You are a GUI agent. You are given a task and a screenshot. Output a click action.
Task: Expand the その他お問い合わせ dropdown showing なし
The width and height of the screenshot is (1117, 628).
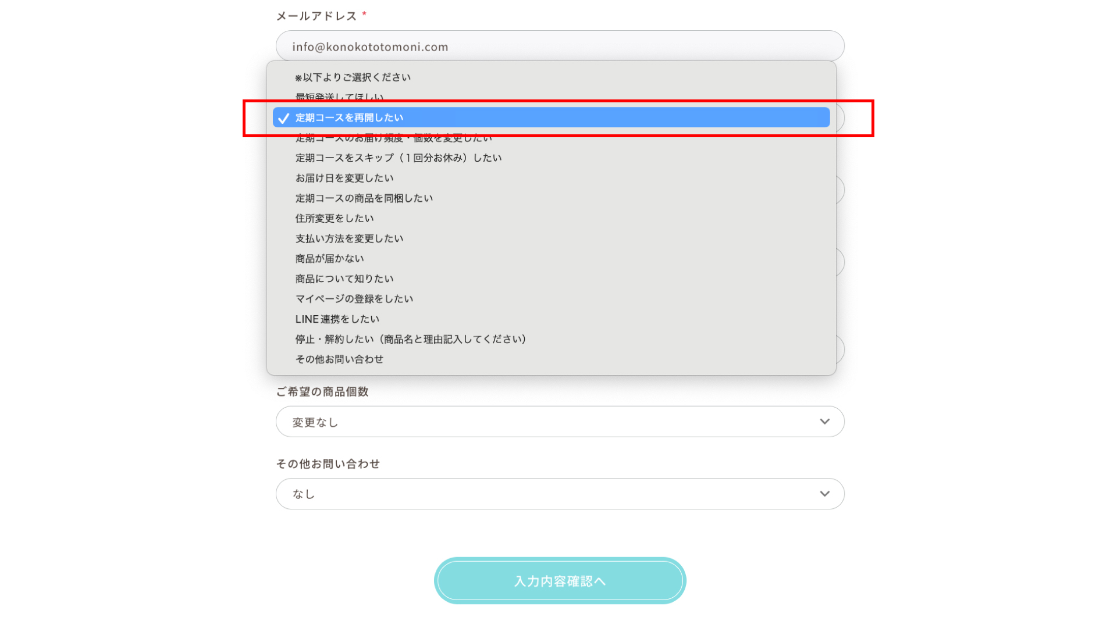(560, 494)
